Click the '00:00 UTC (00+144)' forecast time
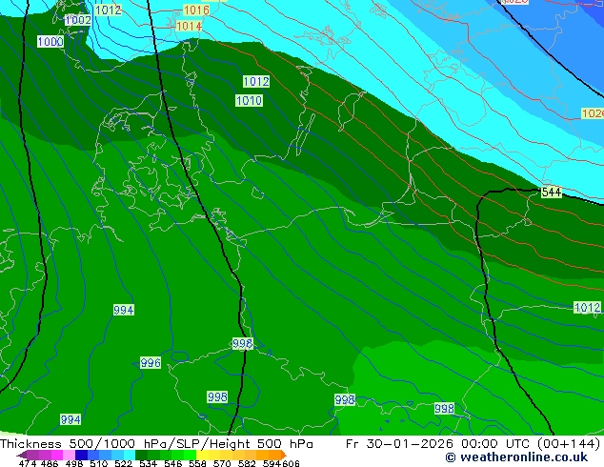 (x=520, y=444)
